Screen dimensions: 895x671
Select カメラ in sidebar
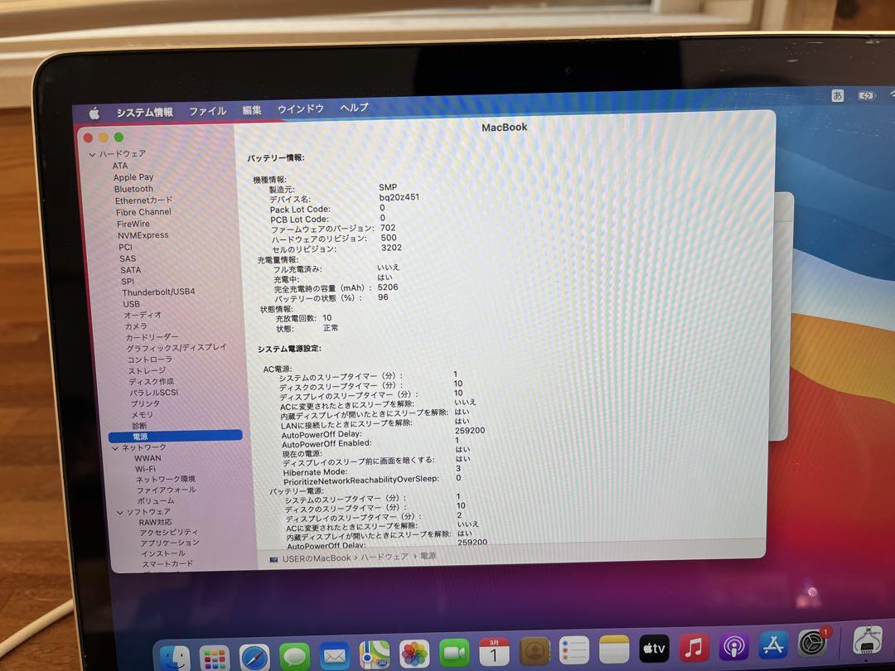pyautogui.click(x=135, y=326)
